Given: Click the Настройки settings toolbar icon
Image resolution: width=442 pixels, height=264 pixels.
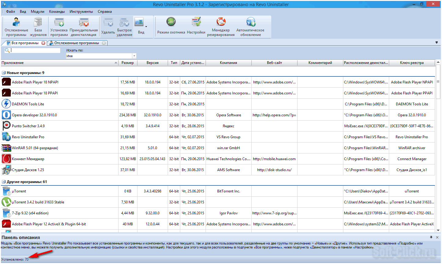Looking at the screenshot, I should pos(196,26).
